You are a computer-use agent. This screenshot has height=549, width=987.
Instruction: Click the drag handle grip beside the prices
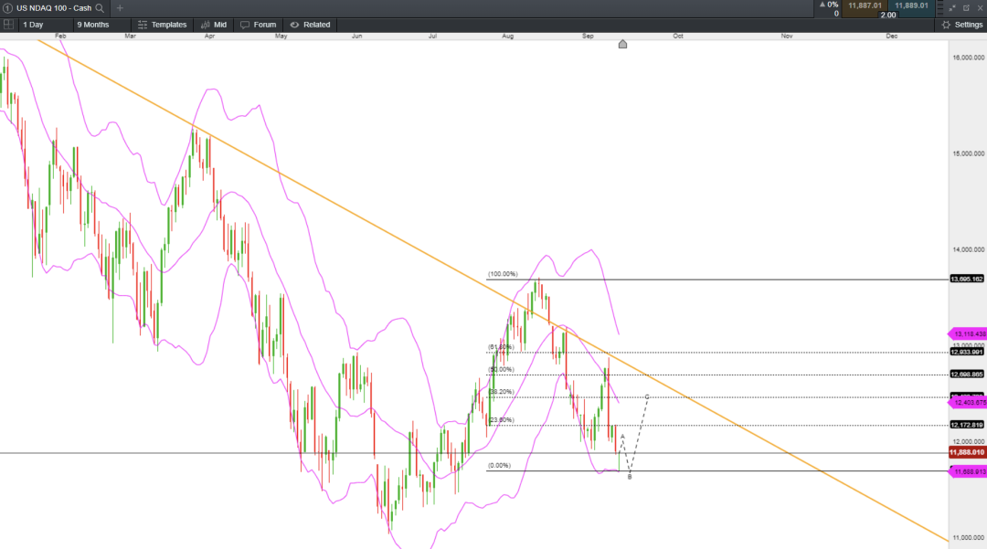(x=939, y=8)
